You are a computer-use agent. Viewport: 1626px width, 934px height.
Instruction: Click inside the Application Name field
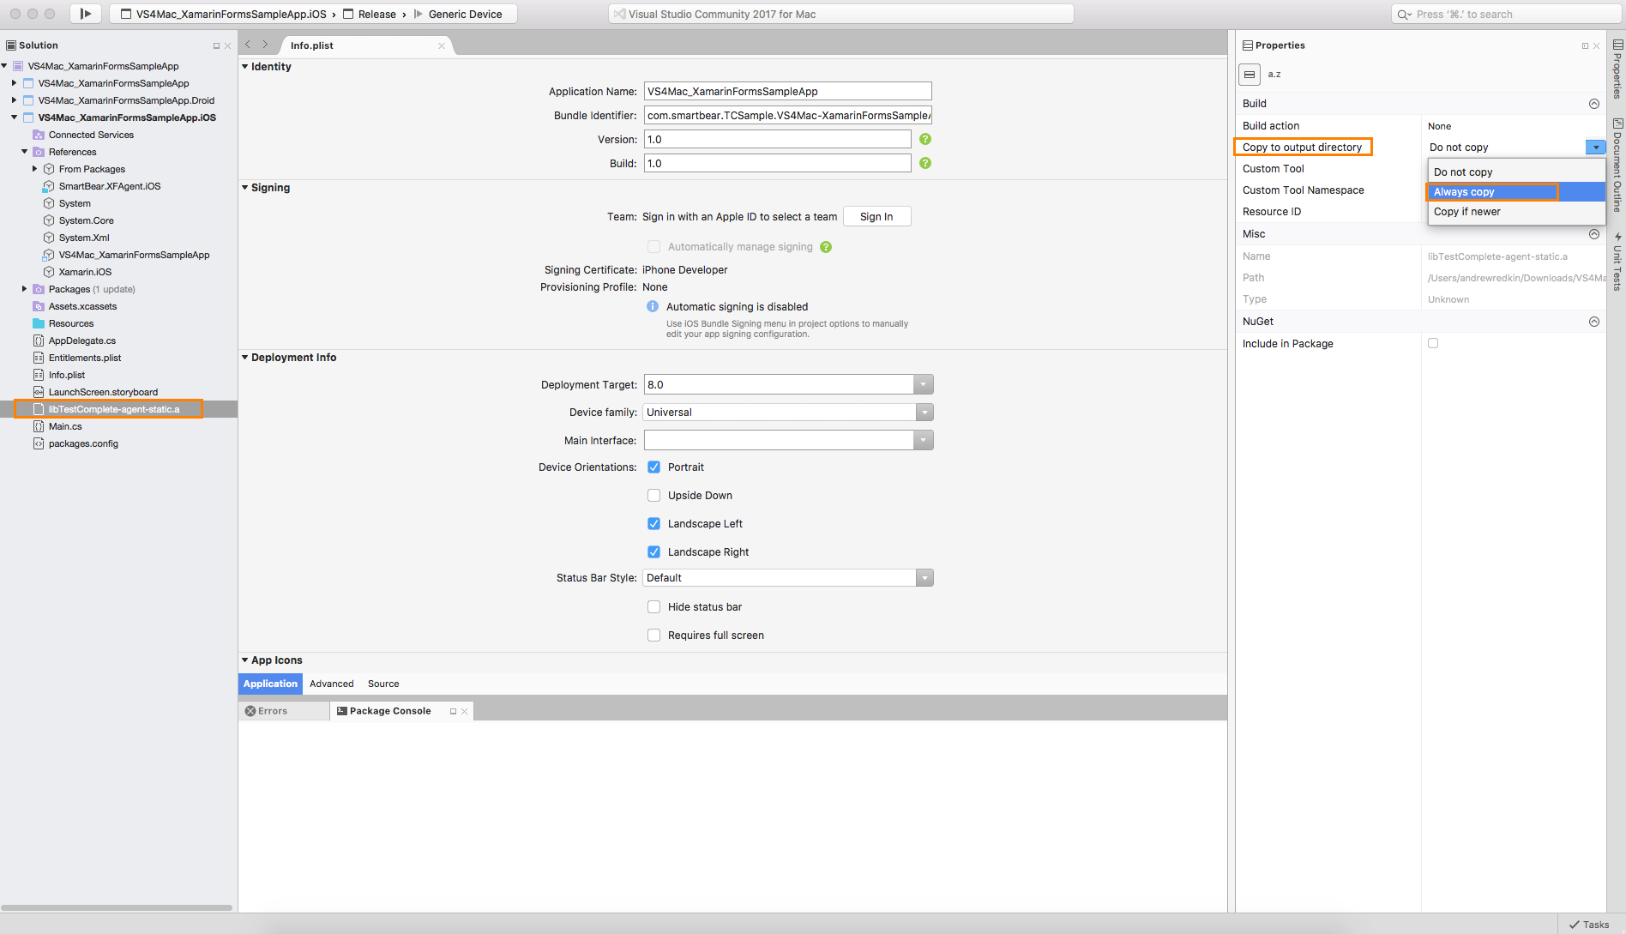point(786,90)
